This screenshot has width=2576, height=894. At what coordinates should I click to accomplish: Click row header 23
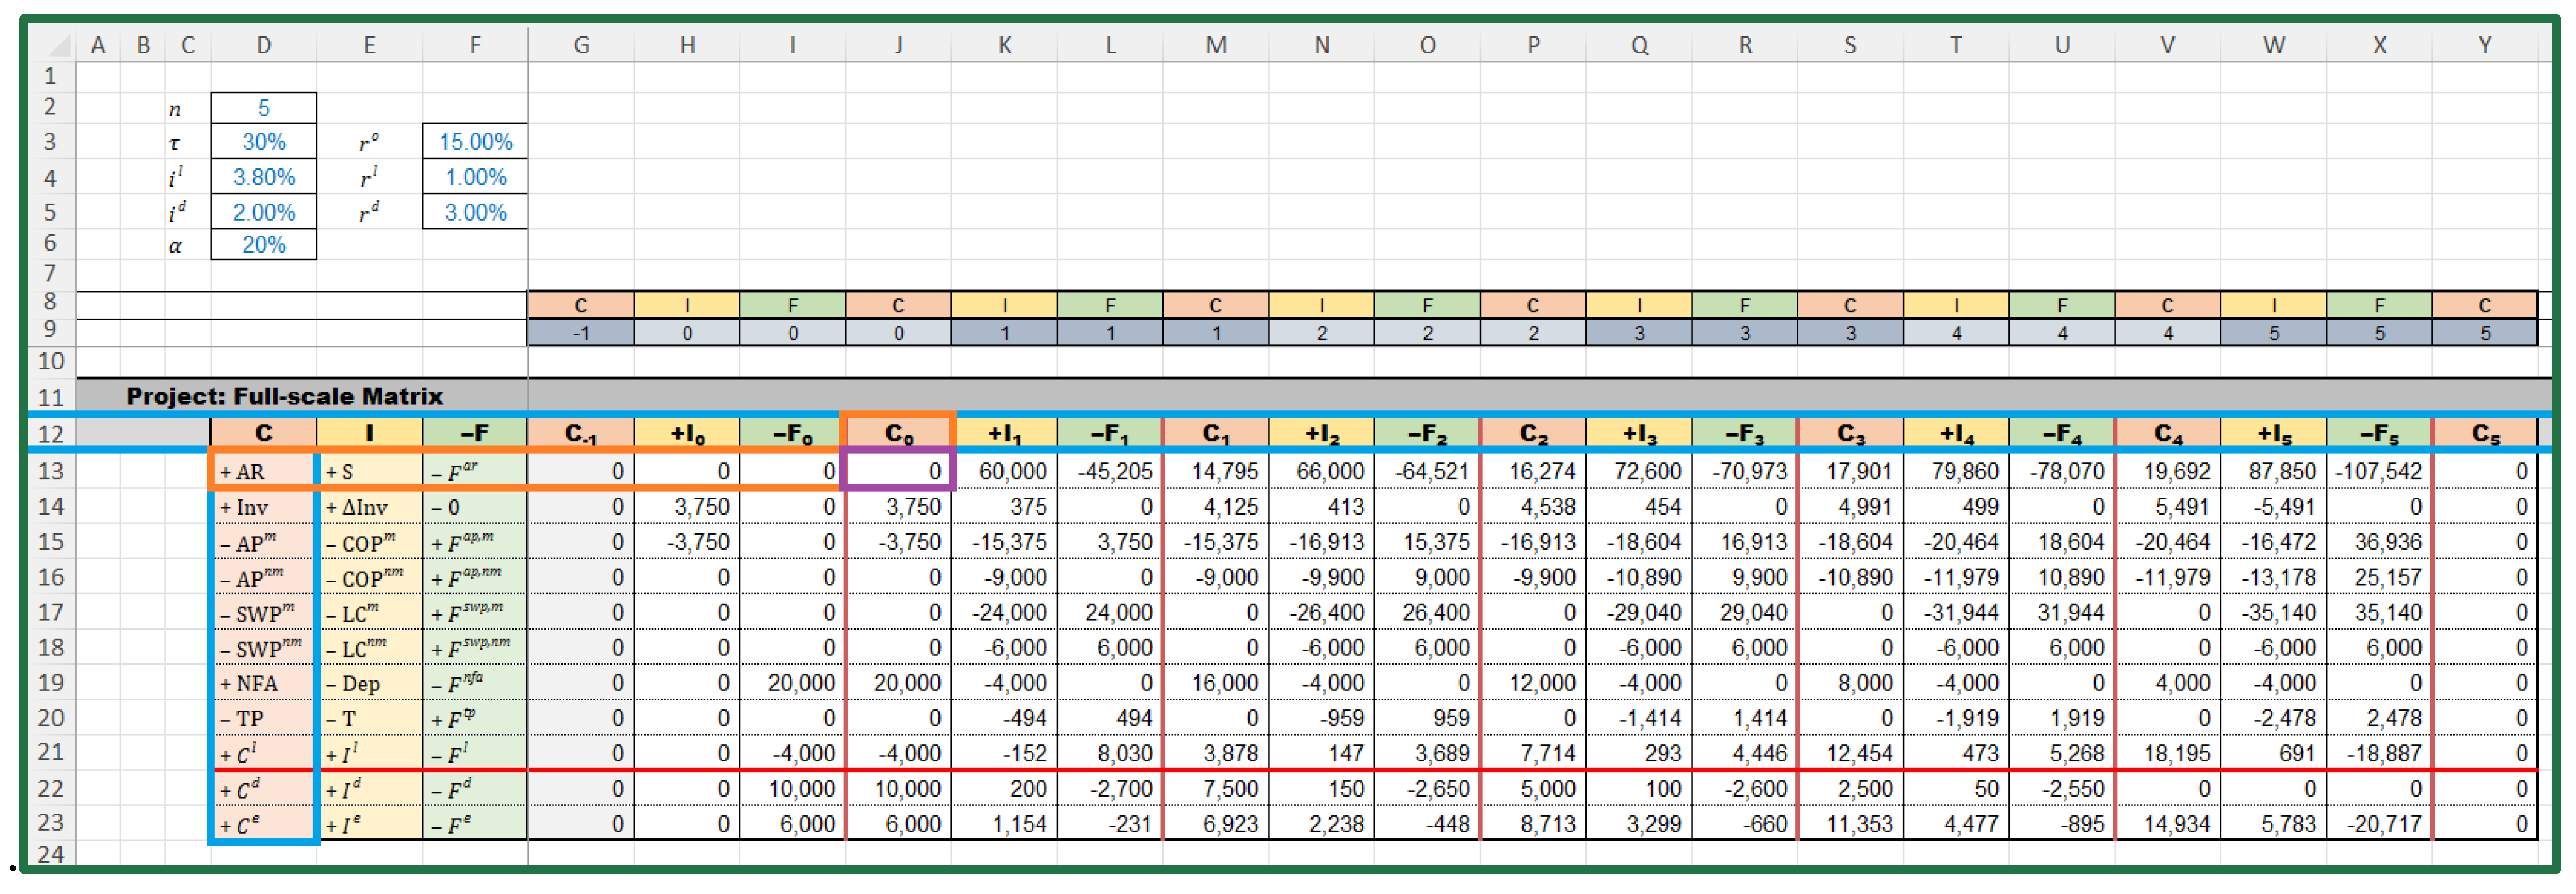tap(50, 823)
